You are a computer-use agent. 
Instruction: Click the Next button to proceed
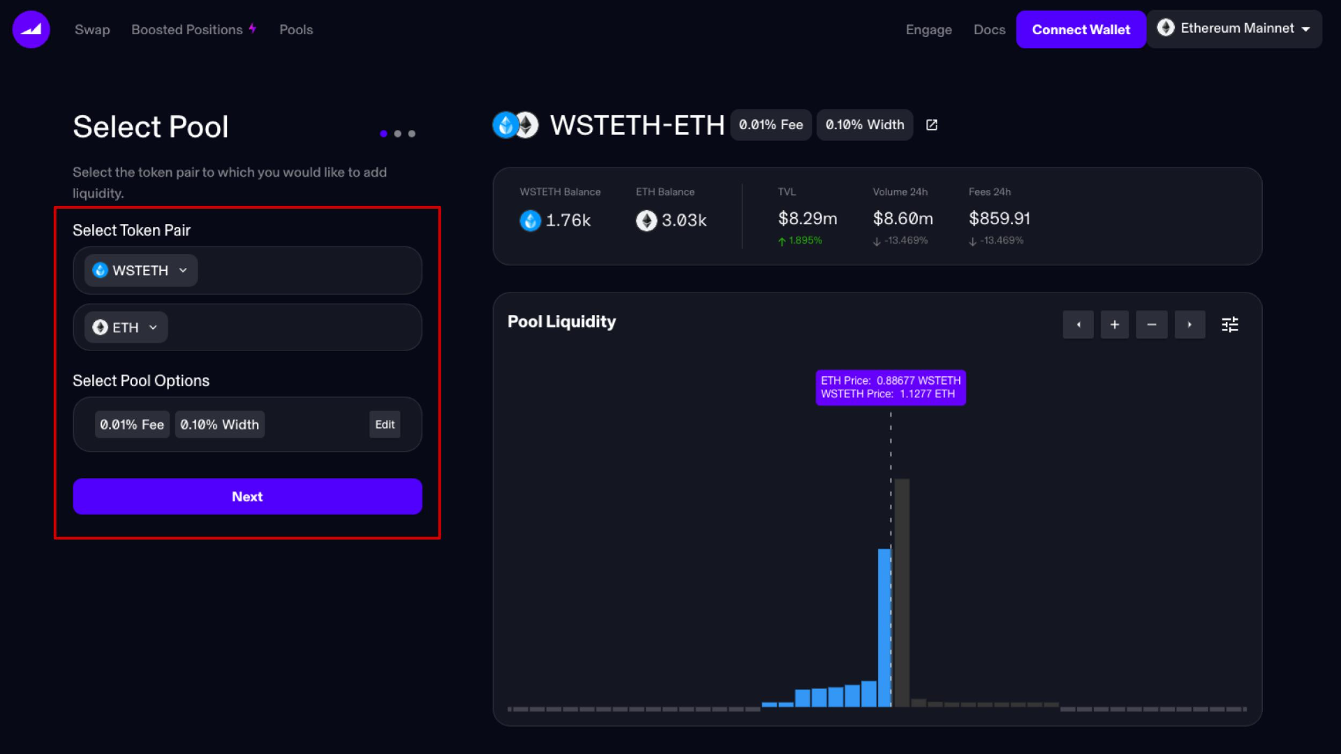[247, 496]
